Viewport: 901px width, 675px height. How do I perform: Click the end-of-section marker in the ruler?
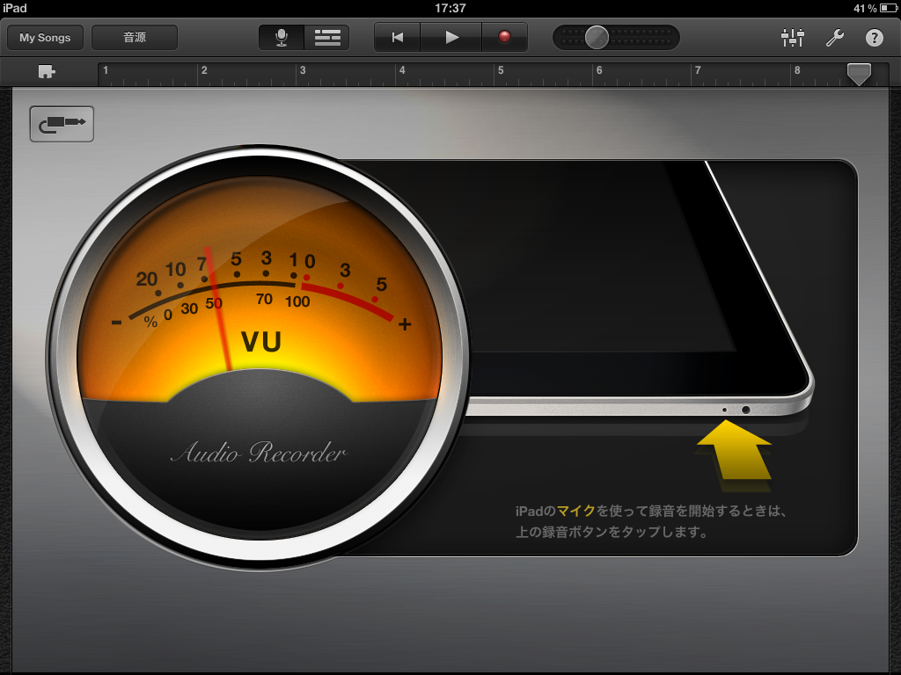pos(859,74)
